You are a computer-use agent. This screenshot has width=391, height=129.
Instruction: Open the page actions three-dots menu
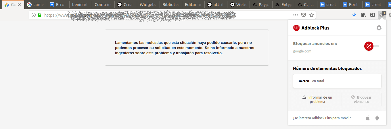[x=296, y=15]
